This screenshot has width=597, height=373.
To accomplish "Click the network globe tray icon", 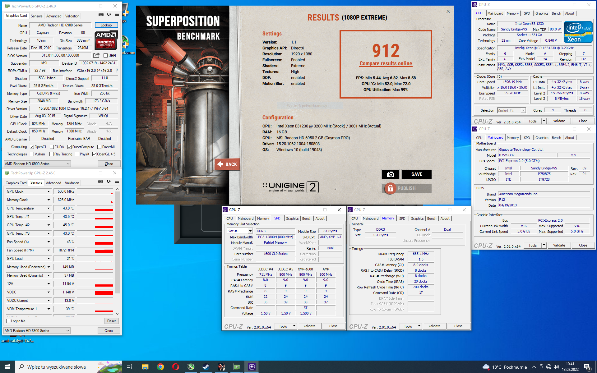I will (x=549, y=367).
